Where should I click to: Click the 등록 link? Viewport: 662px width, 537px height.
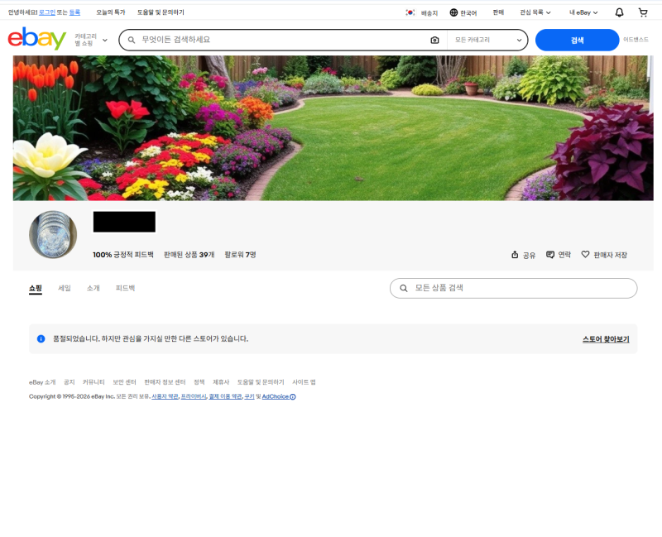pos(74,12)
